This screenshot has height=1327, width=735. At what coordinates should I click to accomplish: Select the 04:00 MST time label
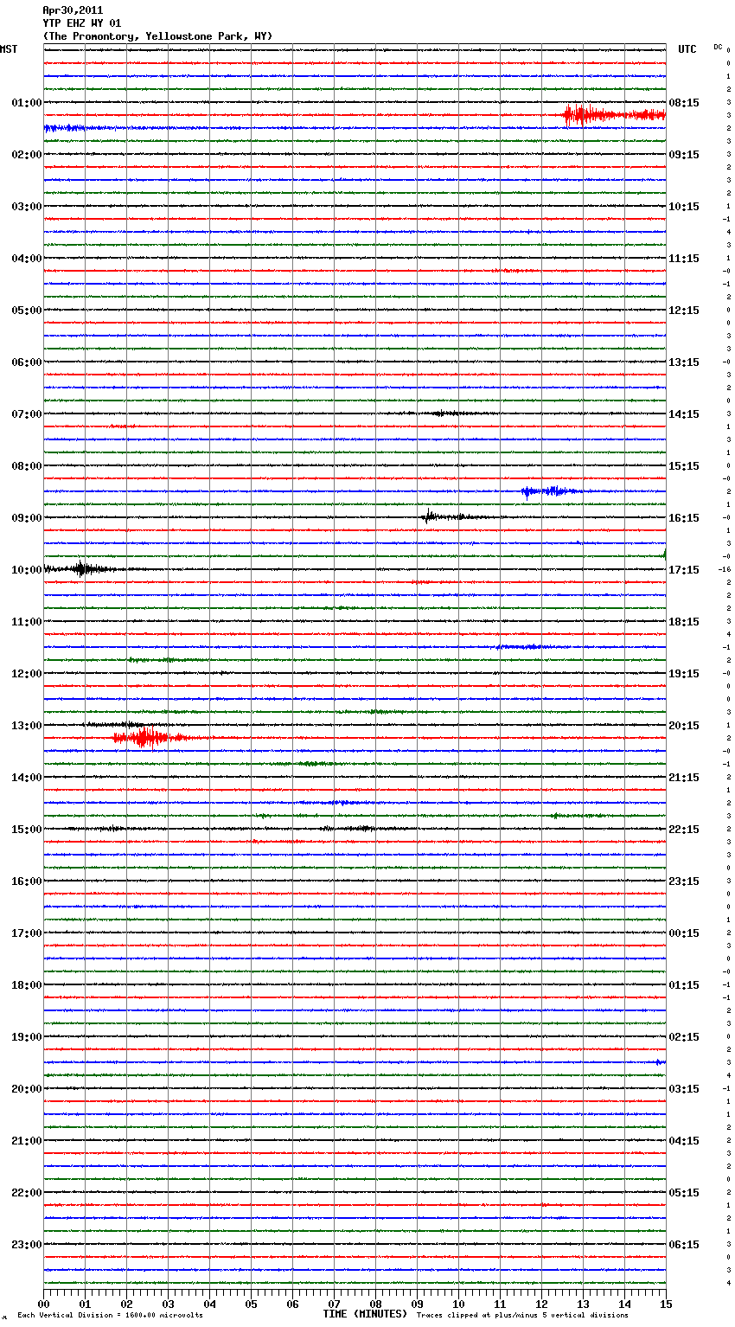click(27, 259)
